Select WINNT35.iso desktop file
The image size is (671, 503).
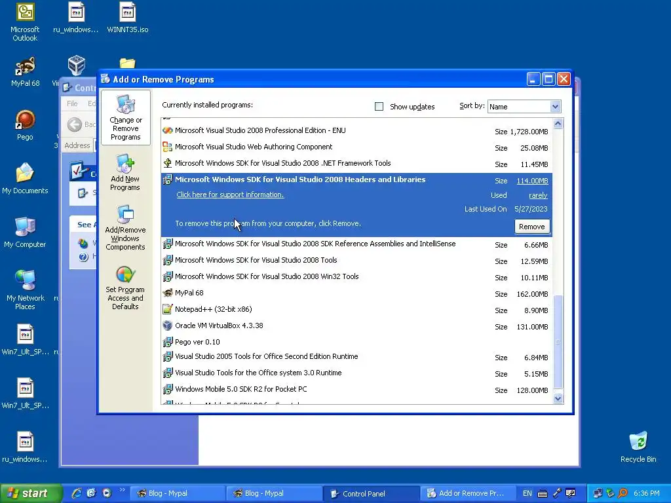click(128, 18)
